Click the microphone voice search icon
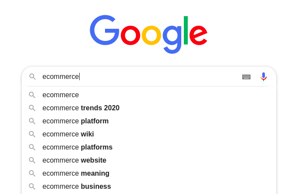 pos(263,77)
